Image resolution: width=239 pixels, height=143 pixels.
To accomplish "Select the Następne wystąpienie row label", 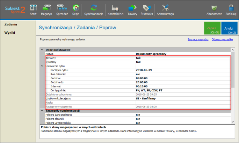I will click(x=59, y=107).
